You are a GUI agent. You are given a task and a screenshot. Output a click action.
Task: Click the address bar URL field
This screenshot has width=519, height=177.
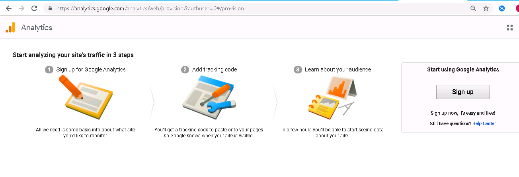[x=255, y=8]
